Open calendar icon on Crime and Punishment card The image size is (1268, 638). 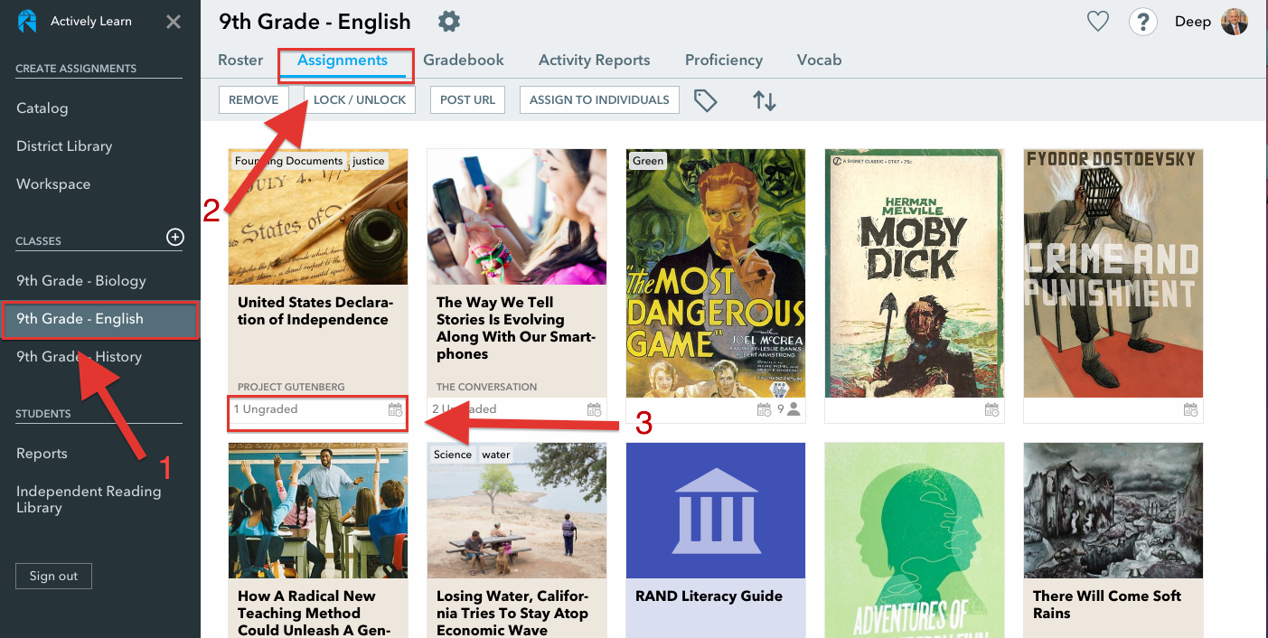tap(1190, 409)
